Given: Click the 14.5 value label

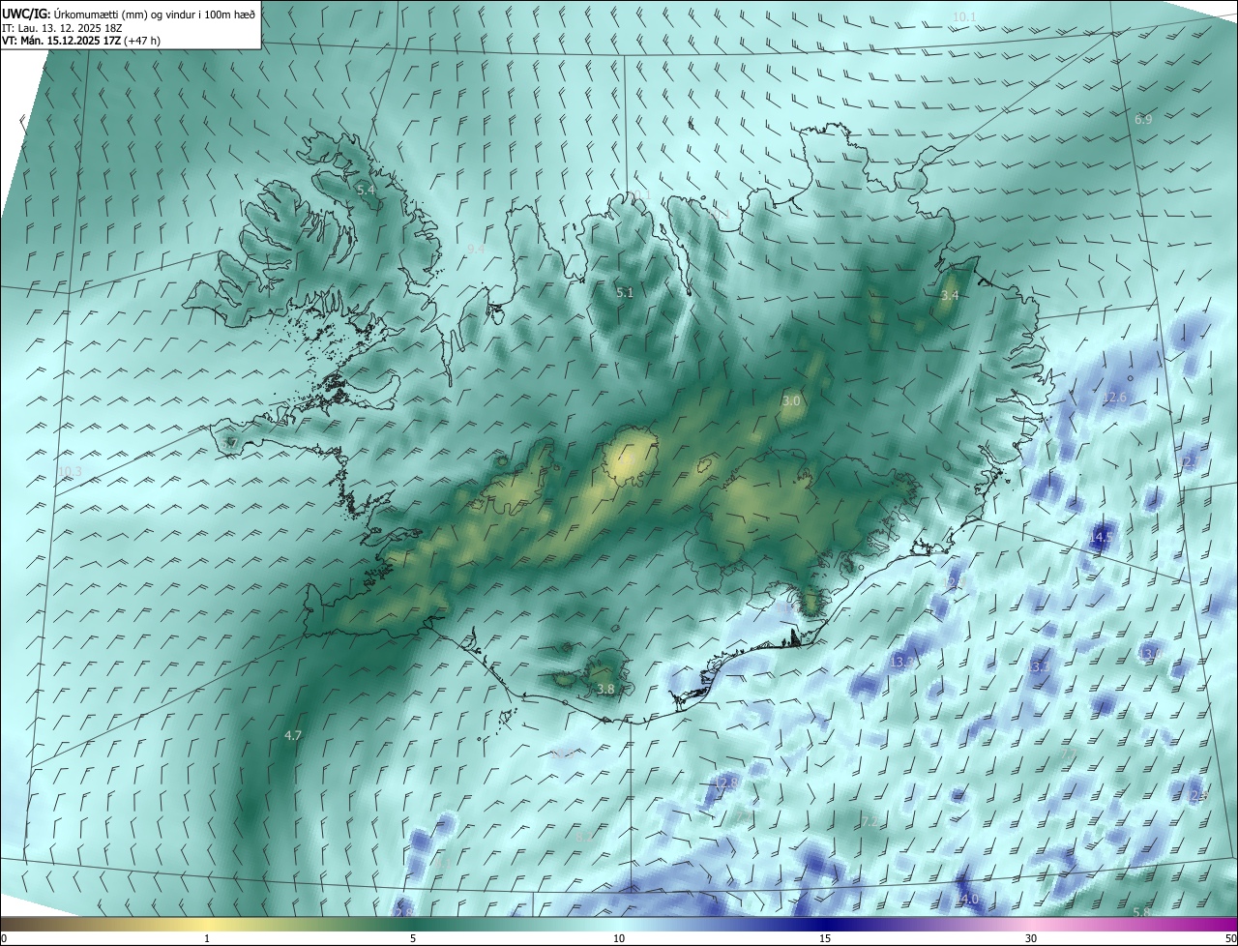Looking at the screenshot, I should pos(1101,537).
